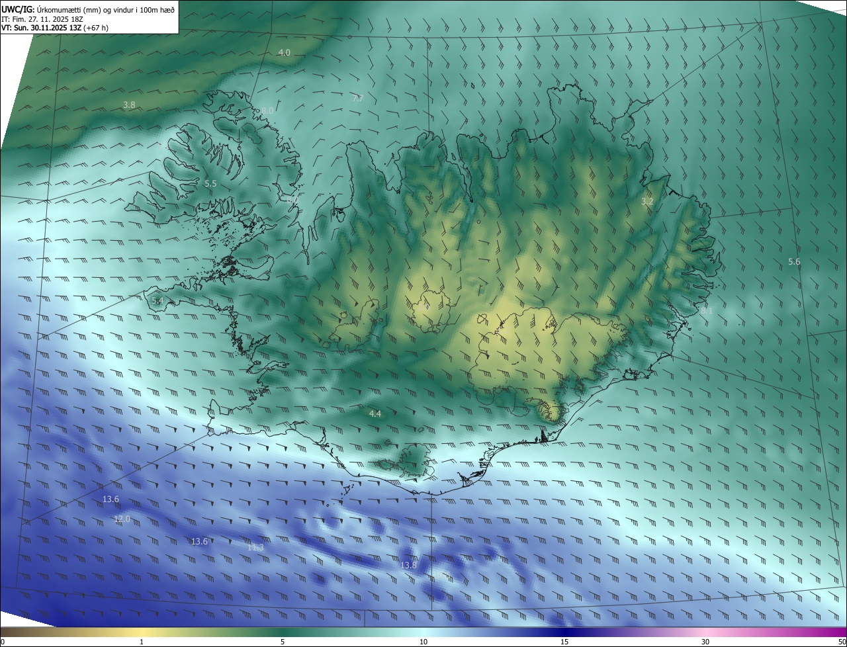Click the 5.5 value over the Westfjords

pyautogui.click(x=210, y=183)
